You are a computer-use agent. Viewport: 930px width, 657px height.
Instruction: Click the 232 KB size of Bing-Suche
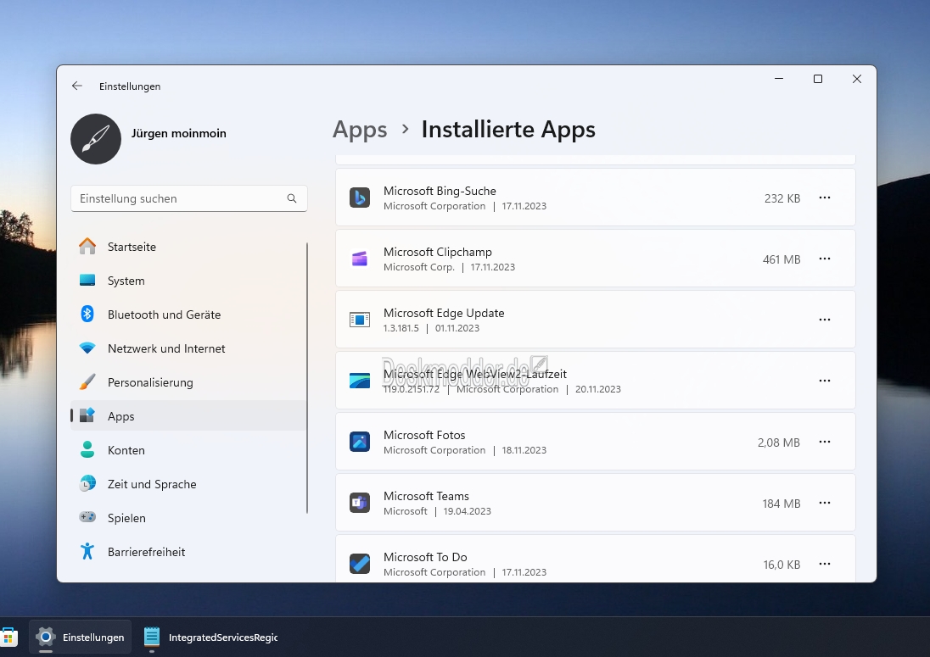click(x=782, y=198)
